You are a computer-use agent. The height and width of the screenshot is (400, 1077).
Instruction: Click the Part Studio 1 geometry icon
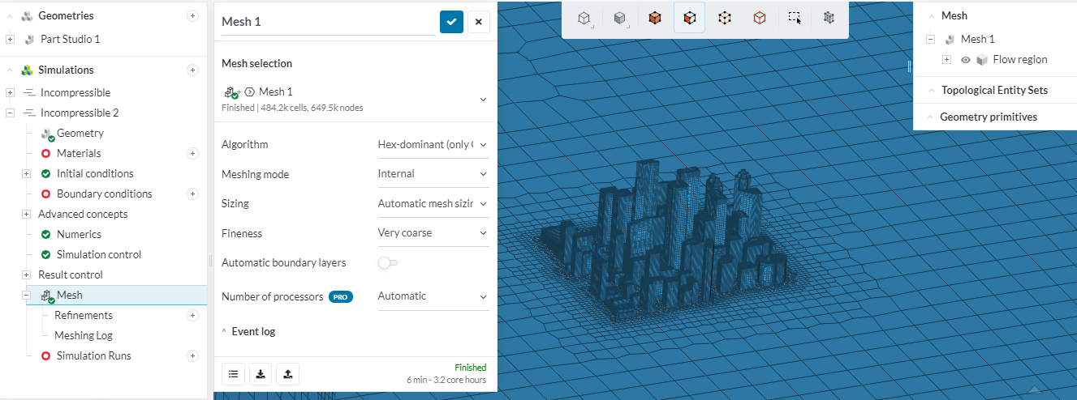pyautogui.click(x=30, y=39)
